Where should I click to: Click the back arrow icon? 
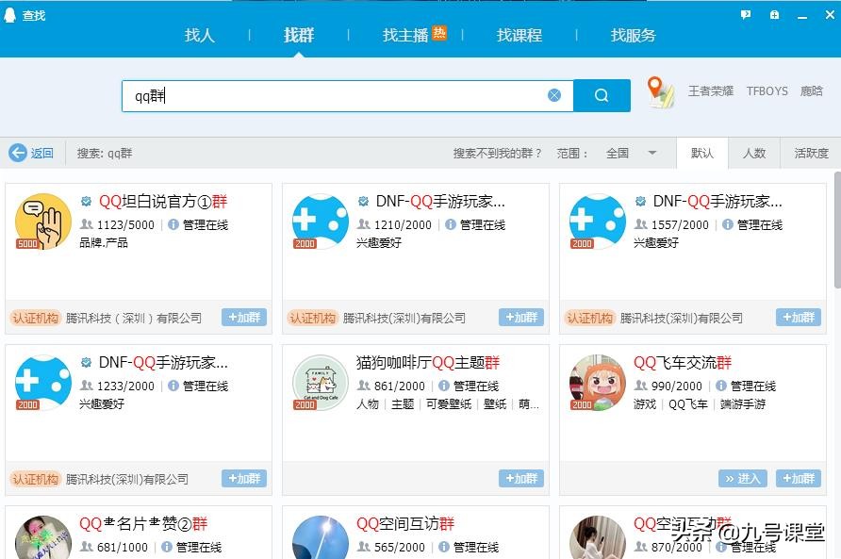pos(18,153)
